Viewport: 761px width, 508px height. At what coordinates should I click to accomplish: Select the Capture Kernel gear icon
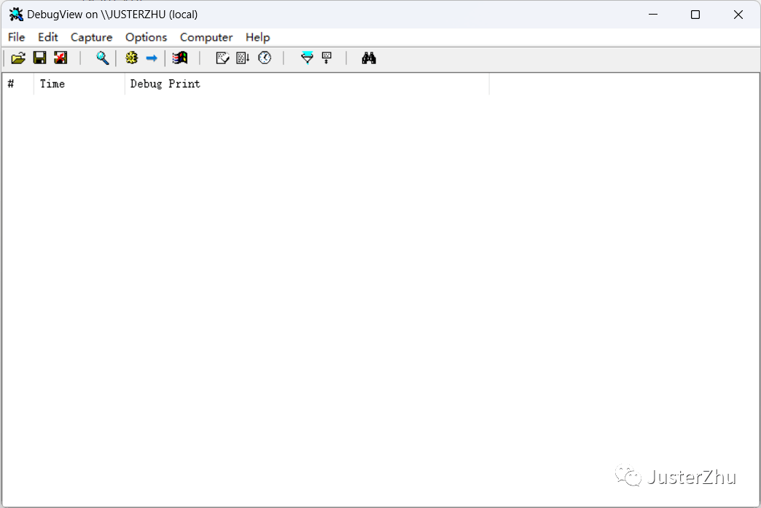tap(132, 57)
